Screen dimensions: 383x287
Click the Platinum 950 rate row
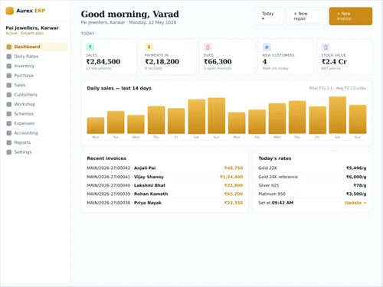313,194
